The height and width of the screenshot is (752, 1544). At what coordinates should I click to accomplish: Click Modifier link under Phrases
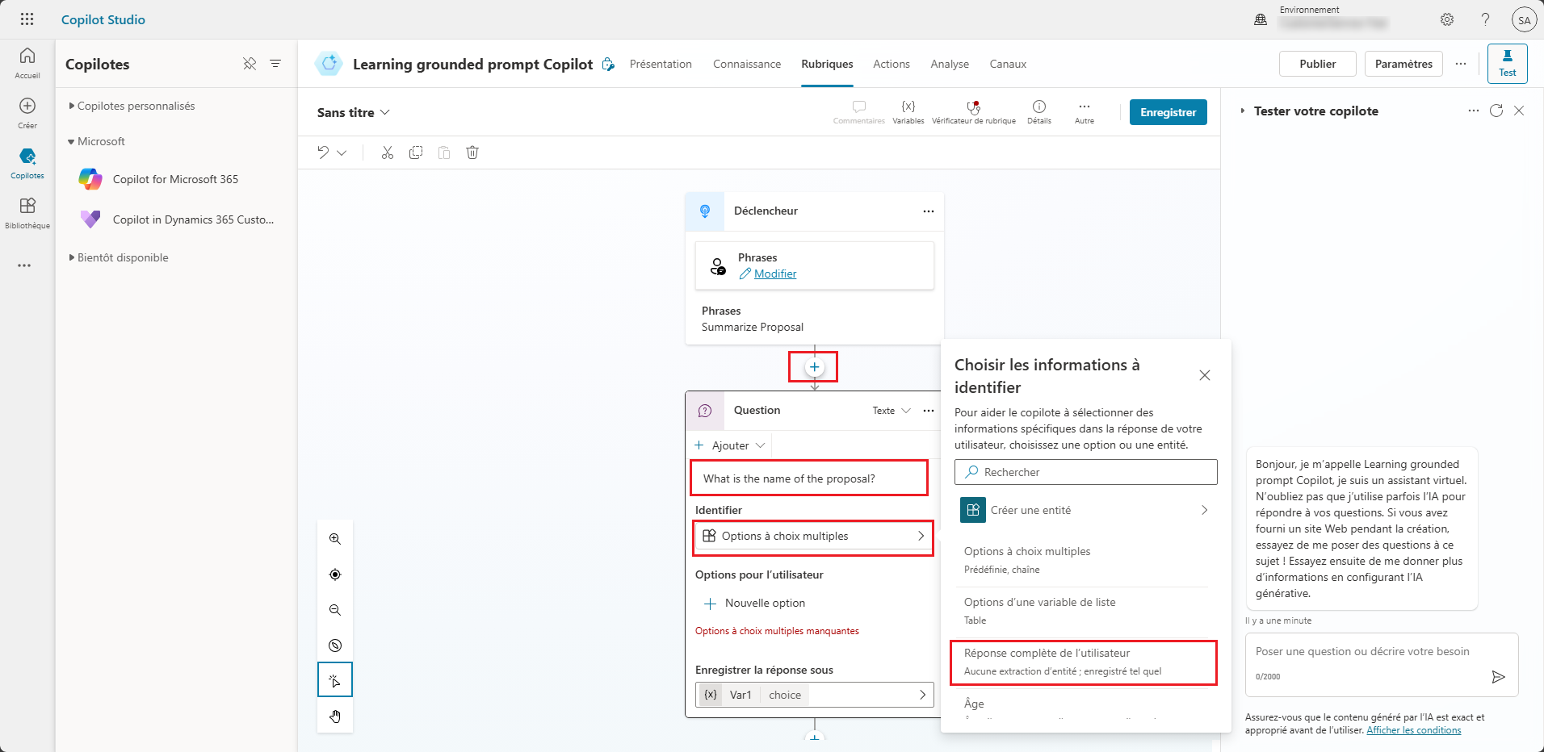(775, 274)
